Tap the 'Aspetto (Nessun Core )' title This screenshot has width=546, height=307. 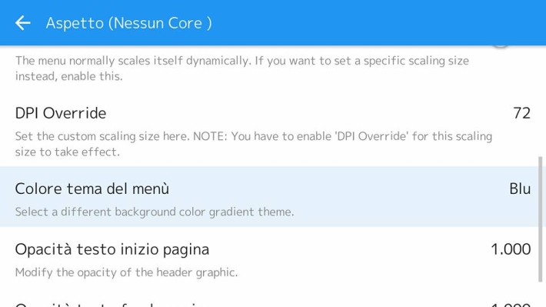click(x=128, y=23)
